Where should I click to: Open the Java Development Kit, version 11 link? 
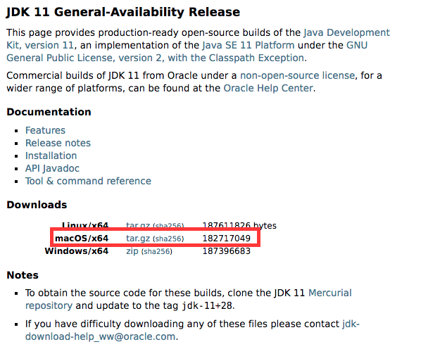346,32
